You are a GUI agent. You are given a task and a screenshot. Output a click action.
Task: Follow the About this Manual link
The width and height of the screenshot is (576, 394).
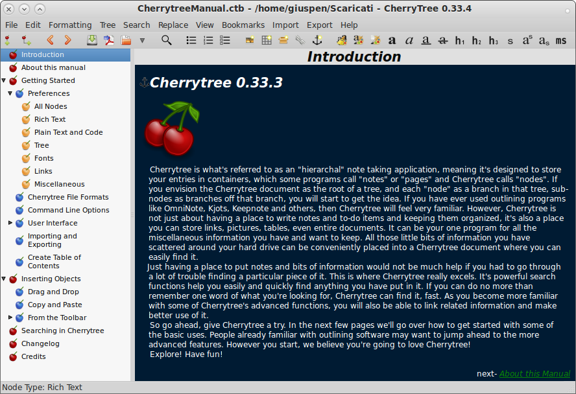534,374
